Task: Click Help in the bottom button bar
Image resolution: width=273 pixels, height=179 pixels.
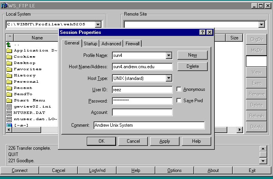Action: (136, 170)
